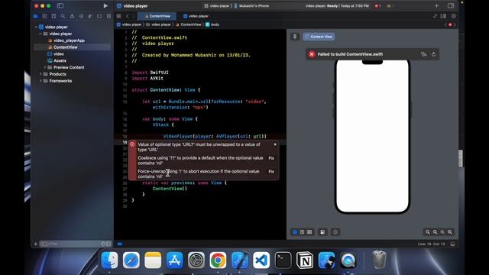Run the project with the play button
Image resolution: width=489 pixels, height=275 pixels.
pyautogui.click(x=105, y=5)
